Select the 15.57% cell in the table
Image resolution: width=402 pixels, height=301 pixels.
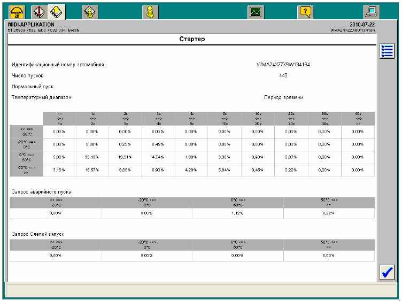coord(92,170)
